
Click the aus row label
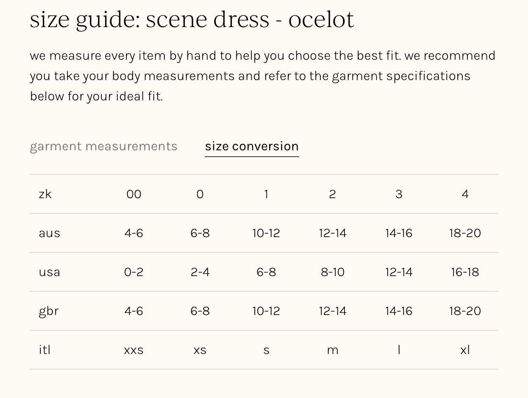50,233
